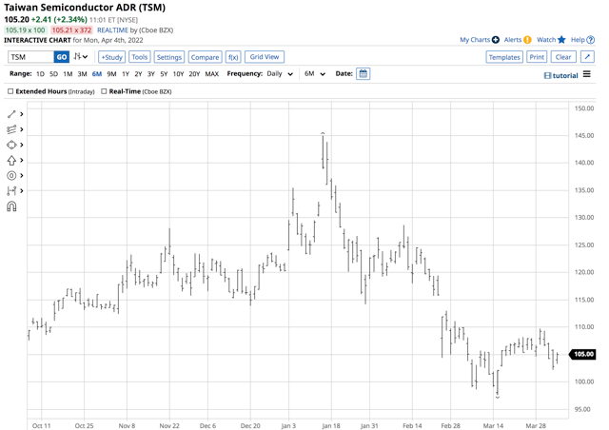Expand chart to full screen arrow
The width and height of the screenshot is (609, 430).
point(588,57)
